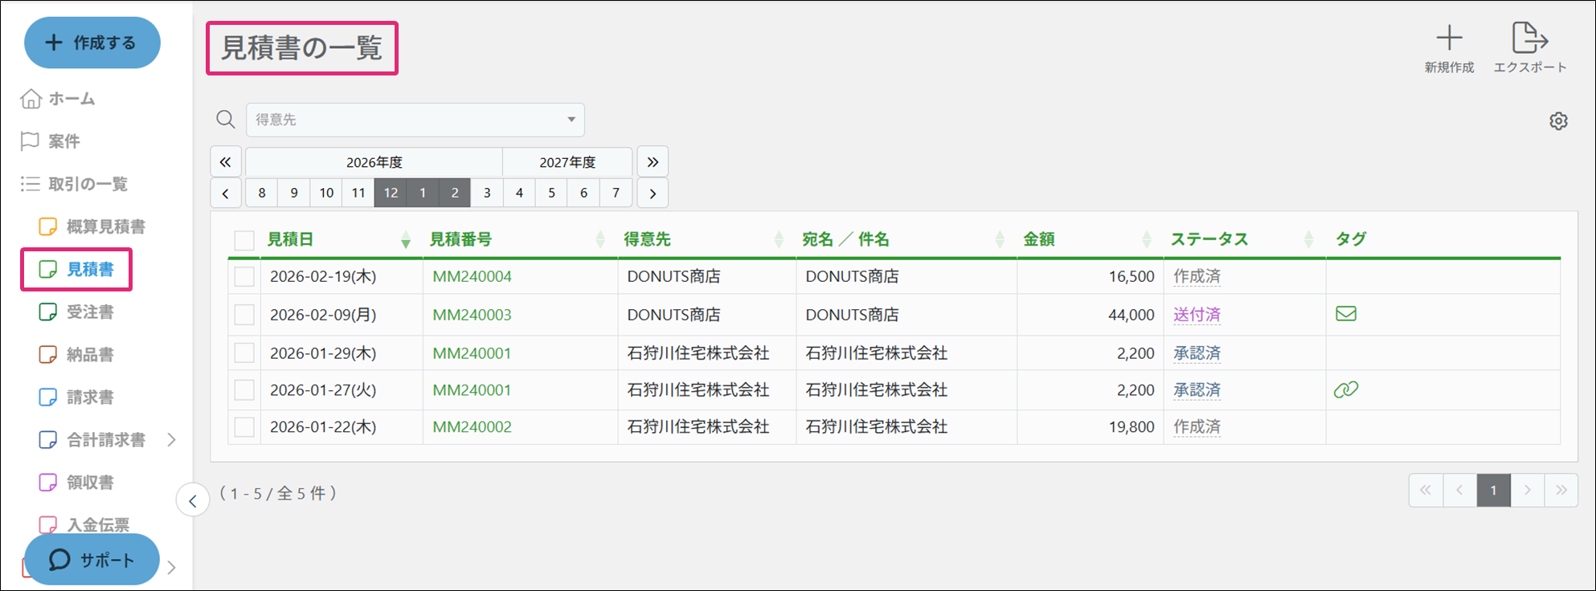1596x591 pixels.
Task: Collapse the sidebar with the arrow button
Action: (193, 501)
